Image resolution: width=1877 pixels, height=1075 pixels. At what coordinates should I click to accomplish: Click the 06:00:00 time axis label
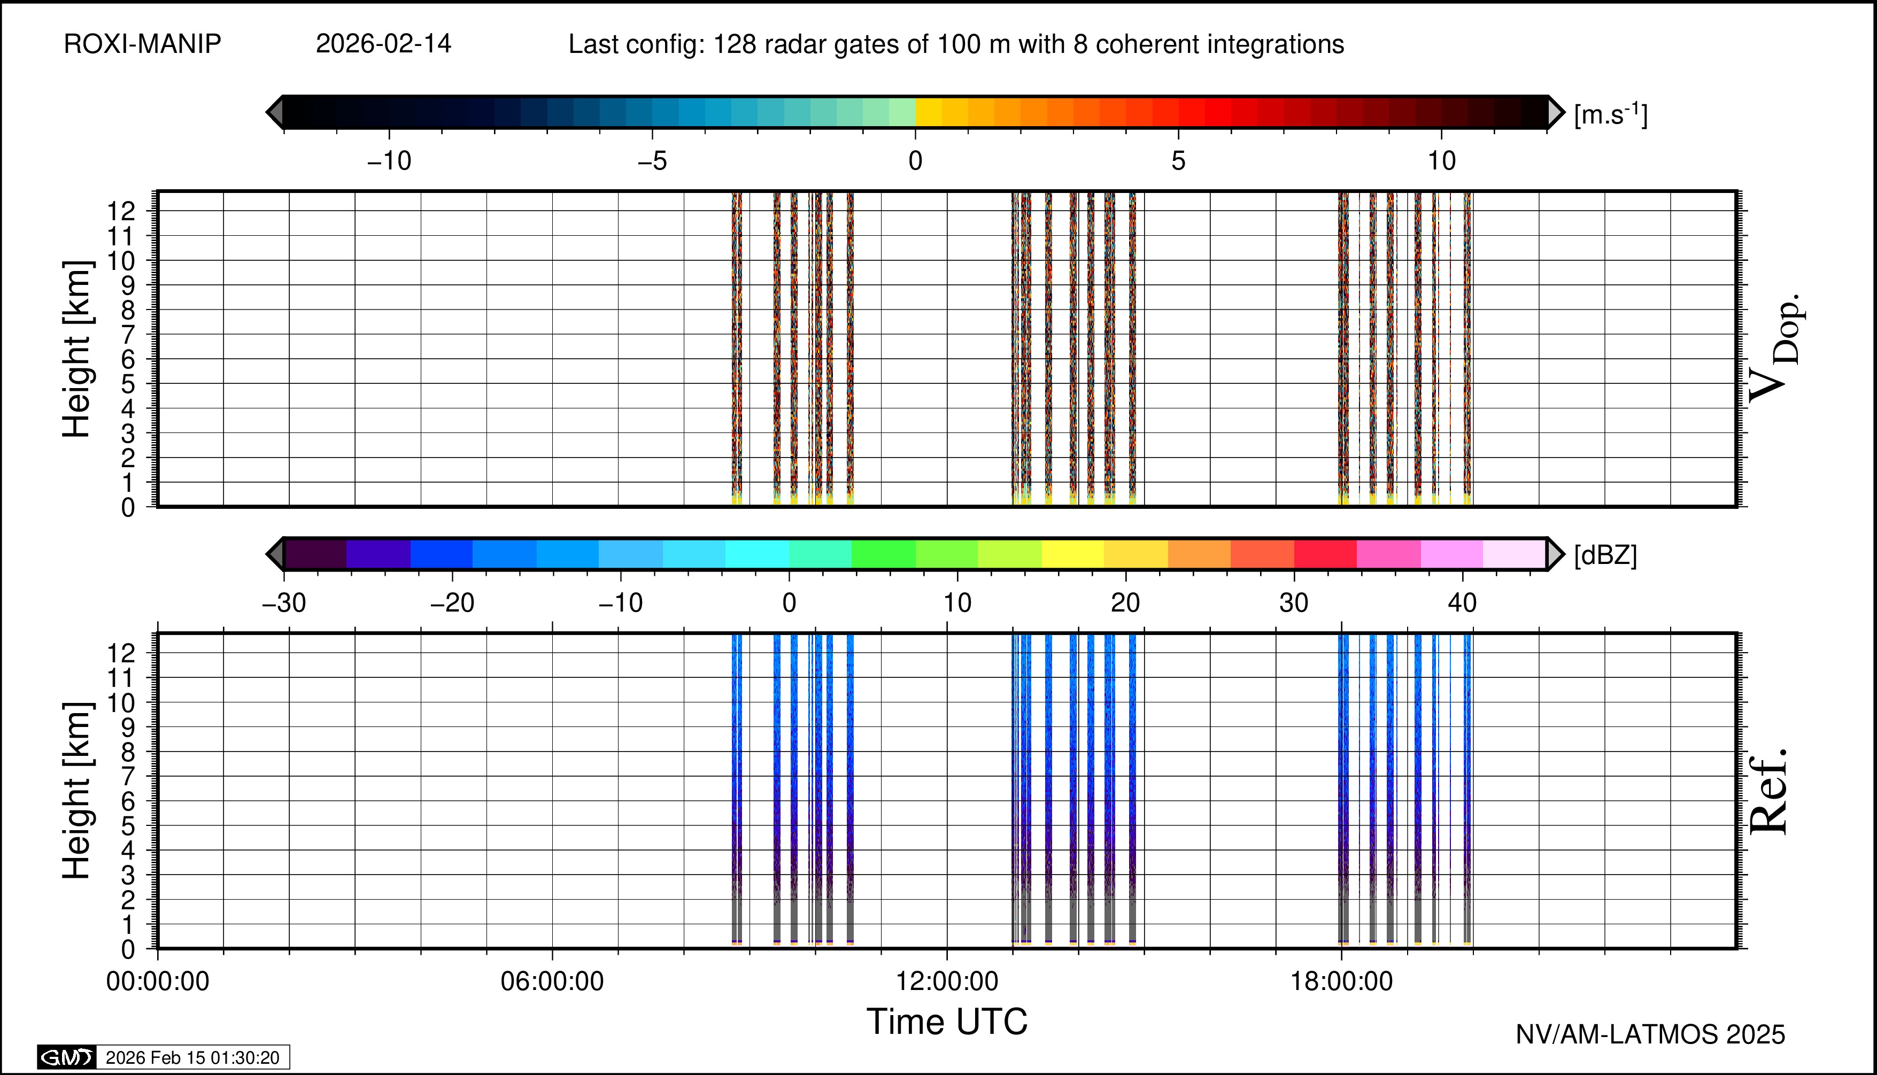click(x=552, y=981)
